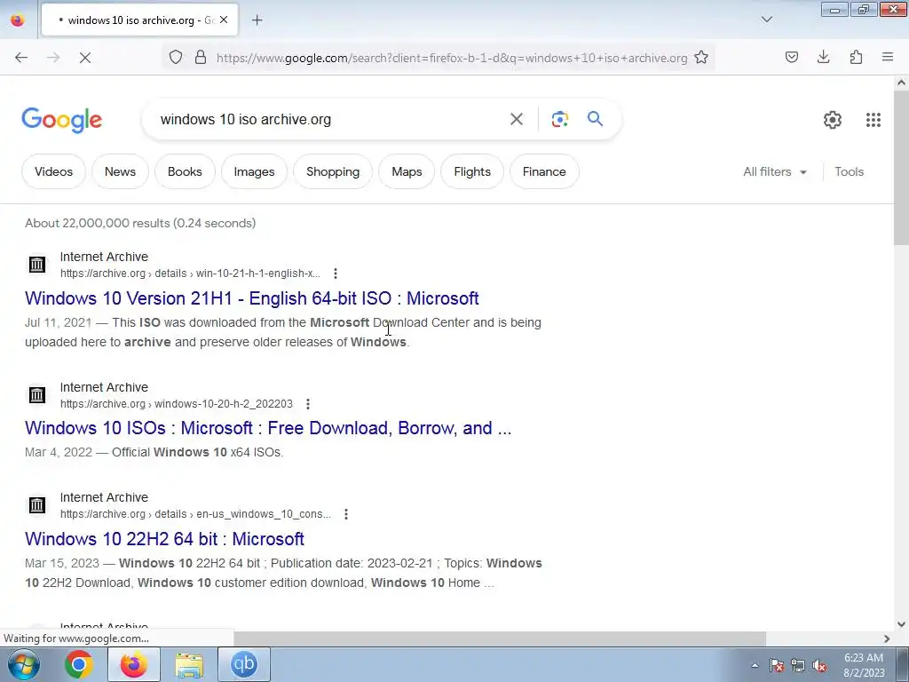This screenshot has width=909, height=682.
Task: Open tracking protection shield icon
Action: point(176,57)
